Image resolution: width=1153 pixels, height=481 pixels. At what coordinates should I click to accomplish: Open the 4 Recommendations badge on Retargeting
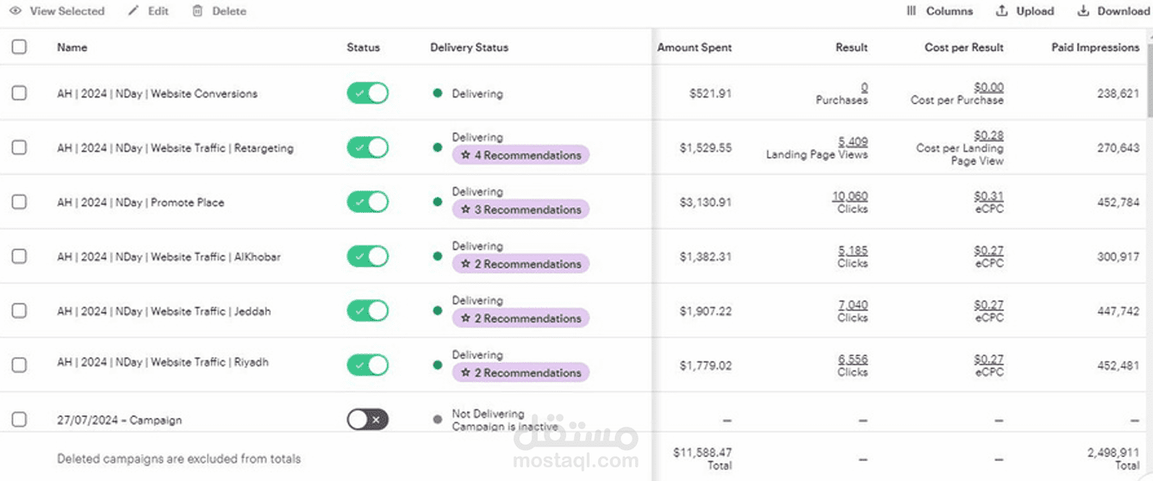pyautogui.click(x=520, y=156)
